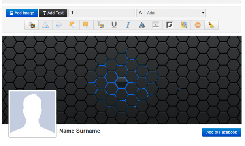The image size is (245, 146).
Task: Click the image frame icon
Action: [x=156, y=25]
